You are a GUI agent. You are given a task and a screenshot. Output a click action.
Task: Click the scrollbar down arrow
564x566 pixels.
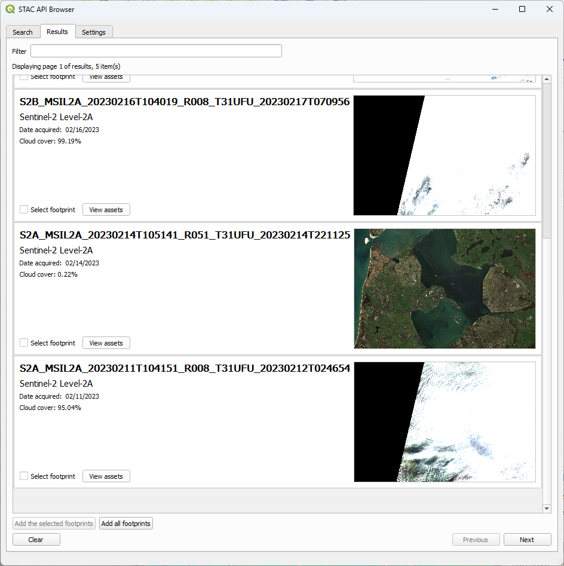[x=547, y=508]
